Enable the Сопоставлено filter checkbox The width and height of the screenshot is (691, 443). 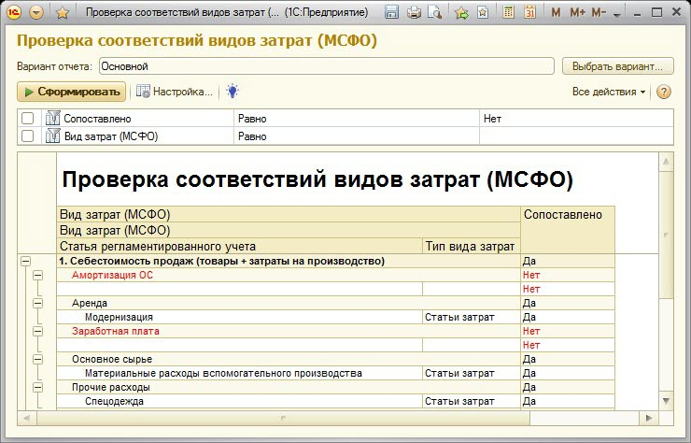pos(28,119)
